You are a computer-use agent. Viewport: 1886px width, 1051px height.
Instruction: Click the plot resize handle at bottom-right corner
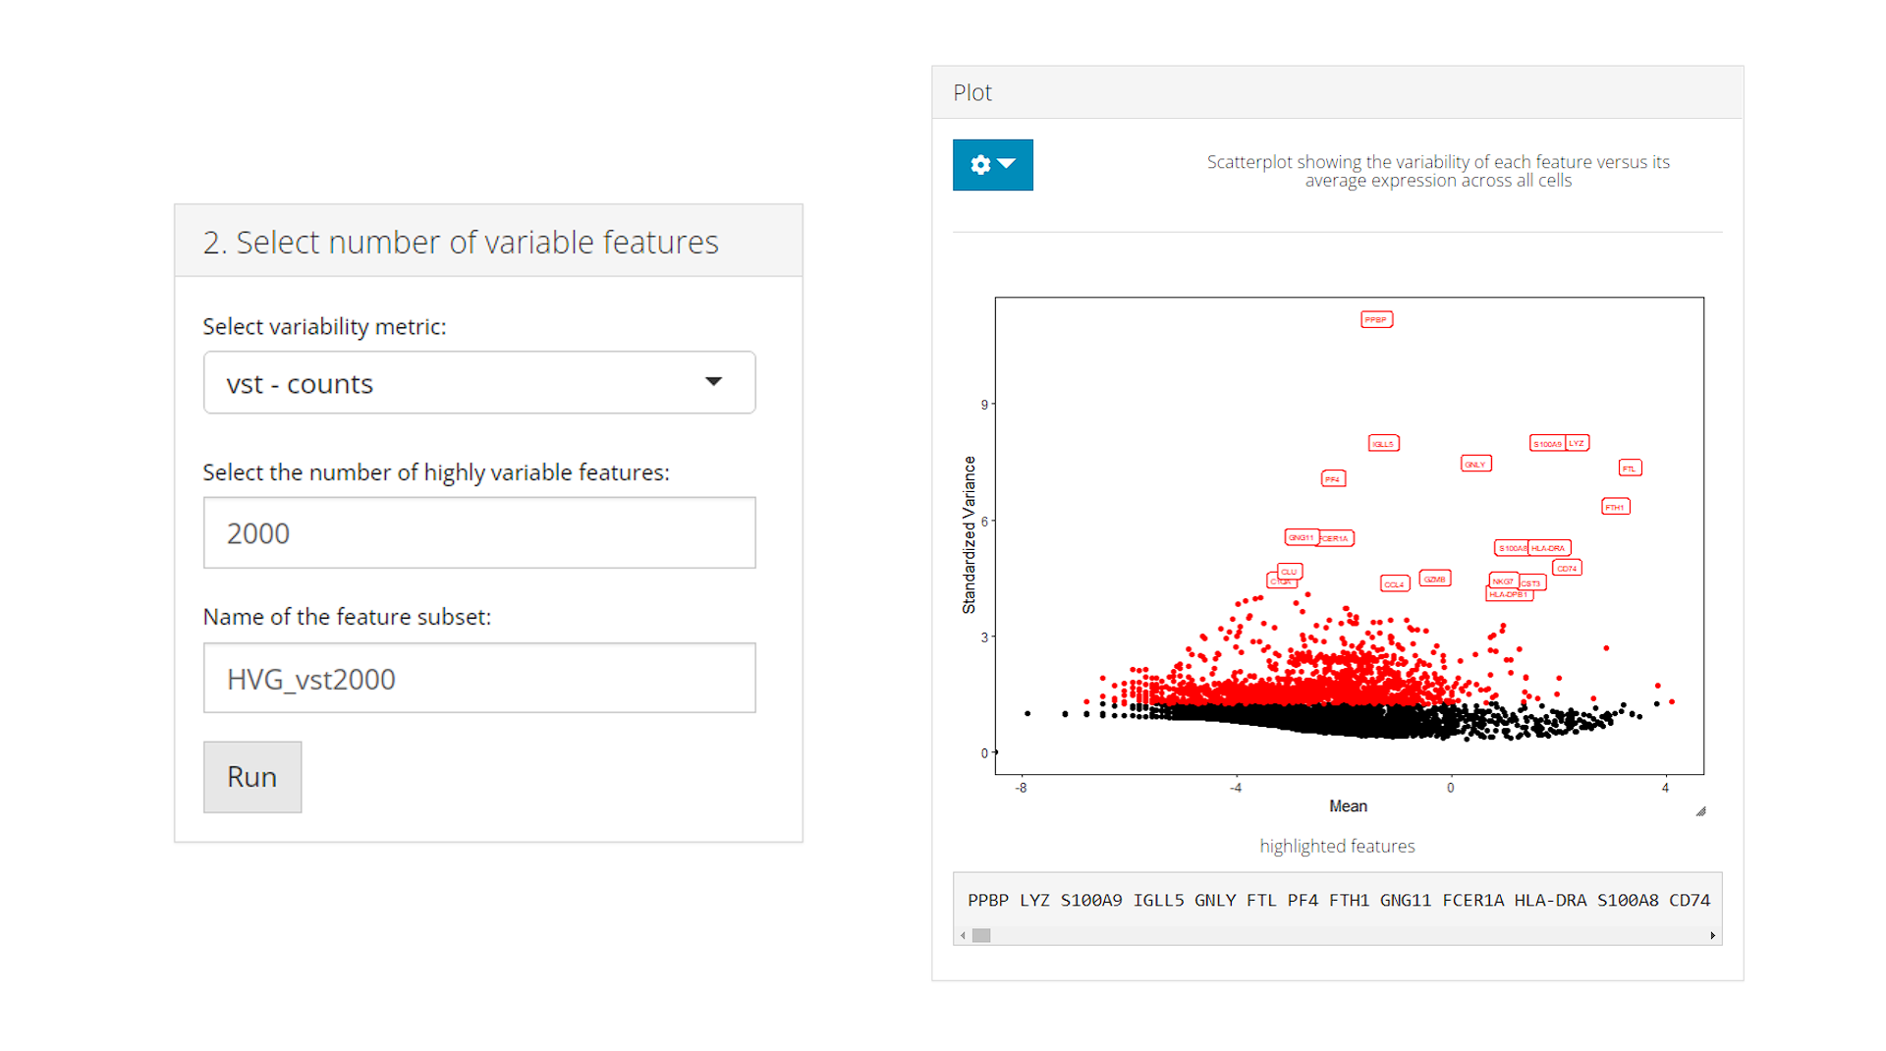coord(1700,811)
